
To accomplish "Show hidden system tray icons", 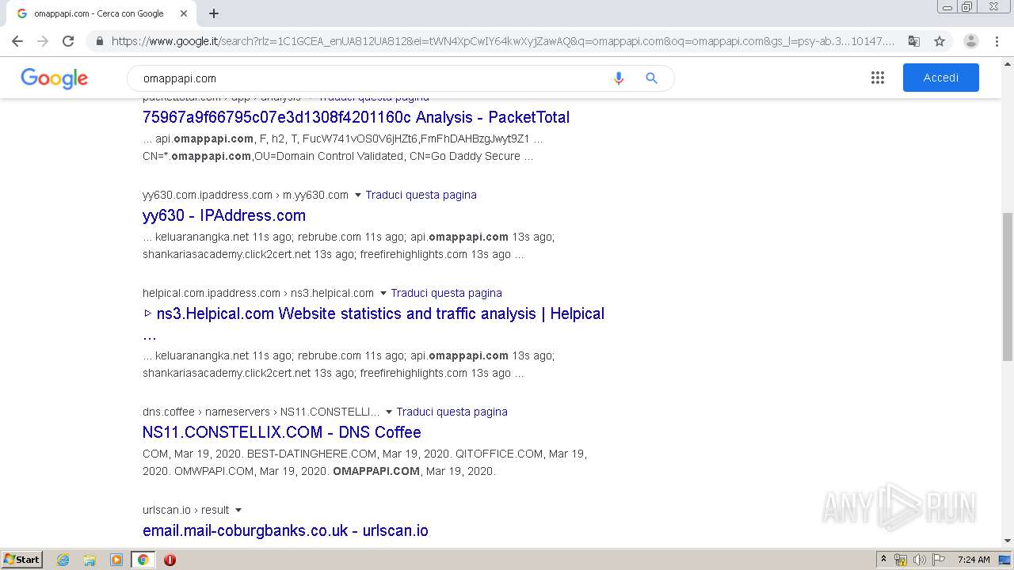I will point(883,560).
